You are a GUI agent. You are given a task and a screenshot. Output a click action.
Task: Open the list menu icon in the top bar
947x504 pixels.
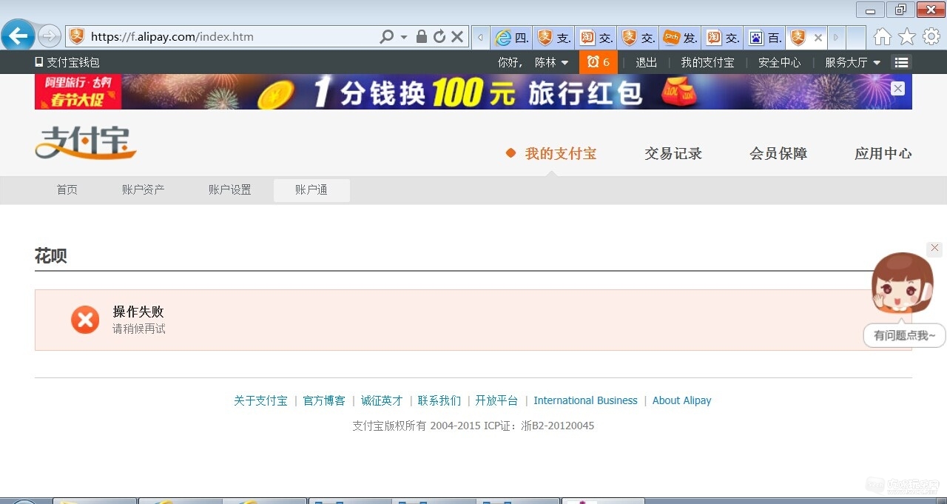point(901,62)
